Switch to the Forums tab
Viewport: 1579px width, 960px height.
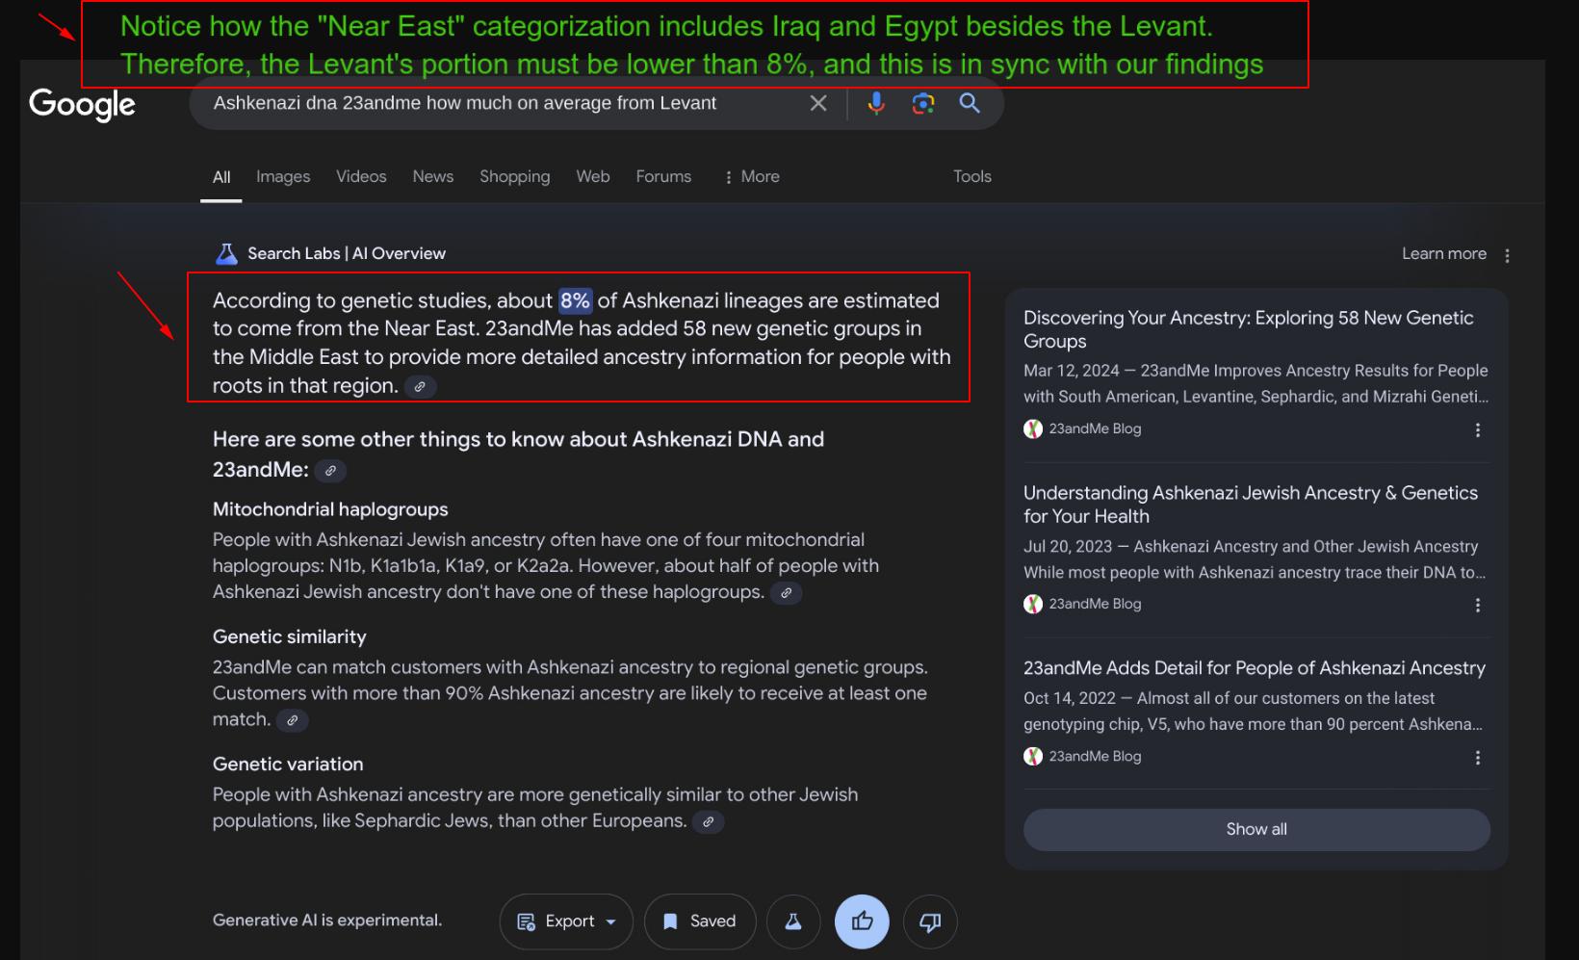click(663, 177)
